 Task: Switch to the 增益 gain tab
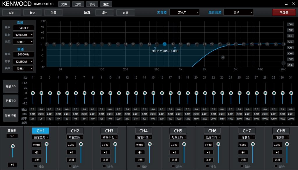33,13
